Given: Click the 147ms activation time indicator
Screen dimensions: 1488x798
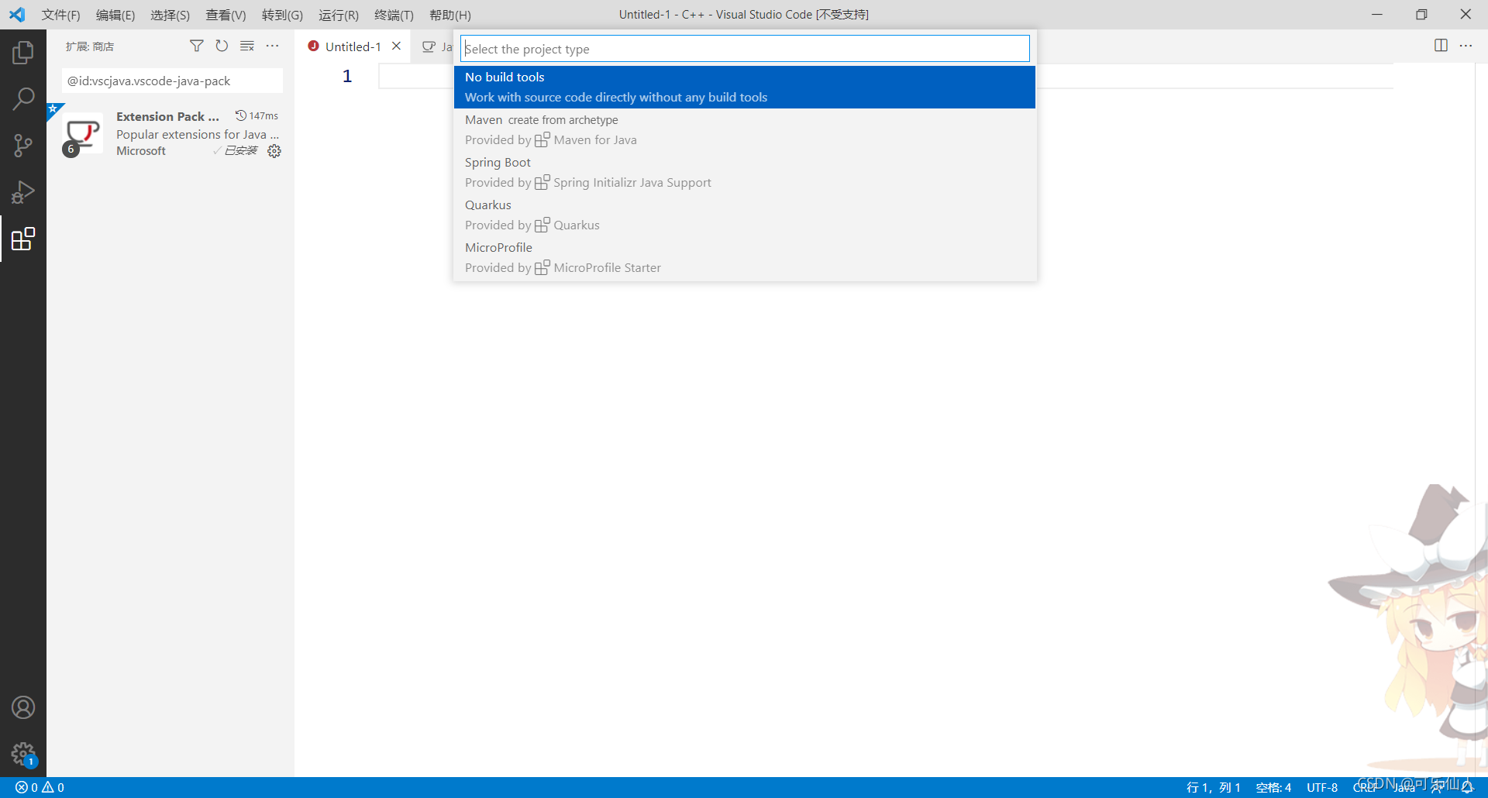Looking at the screenshot, I should click(x=257, y=115).
